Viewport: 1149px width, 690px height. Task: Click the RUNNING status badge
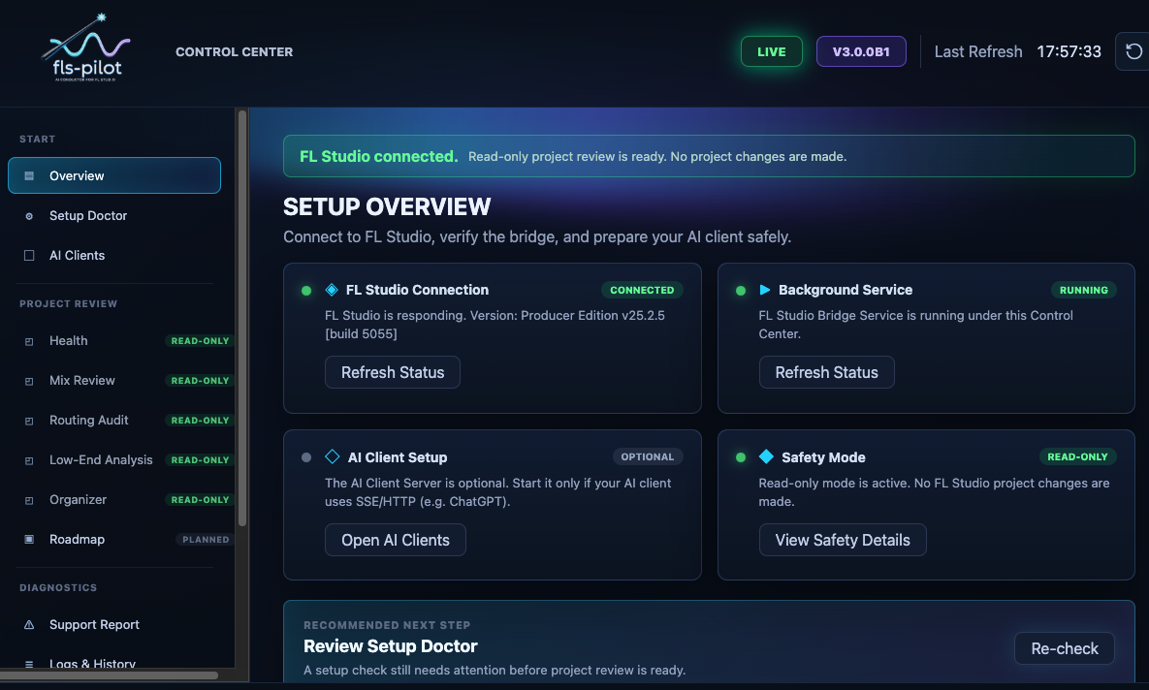(1084, 290)
